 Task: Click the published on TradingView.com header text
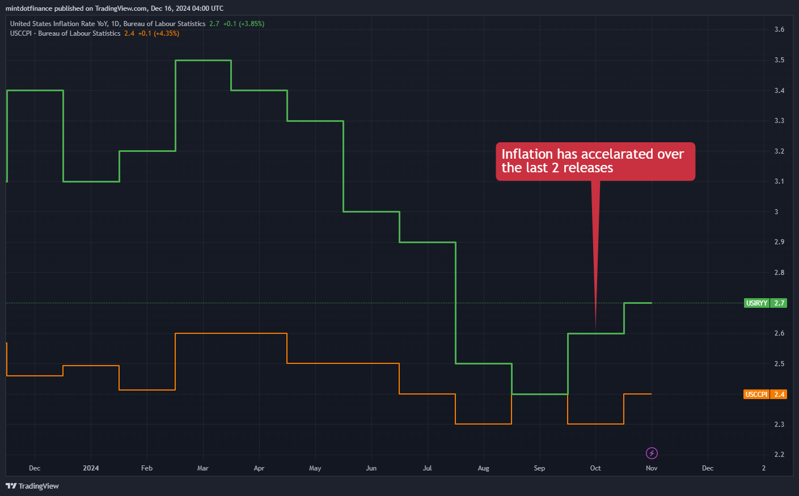(x=115, y=9)
